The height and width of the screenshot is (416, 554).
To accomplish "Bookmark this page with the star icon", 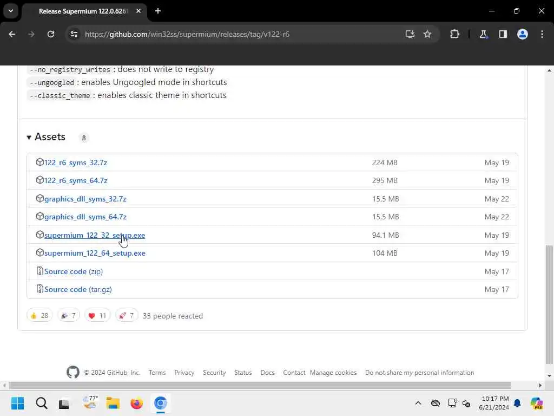I will pos(427,34).
